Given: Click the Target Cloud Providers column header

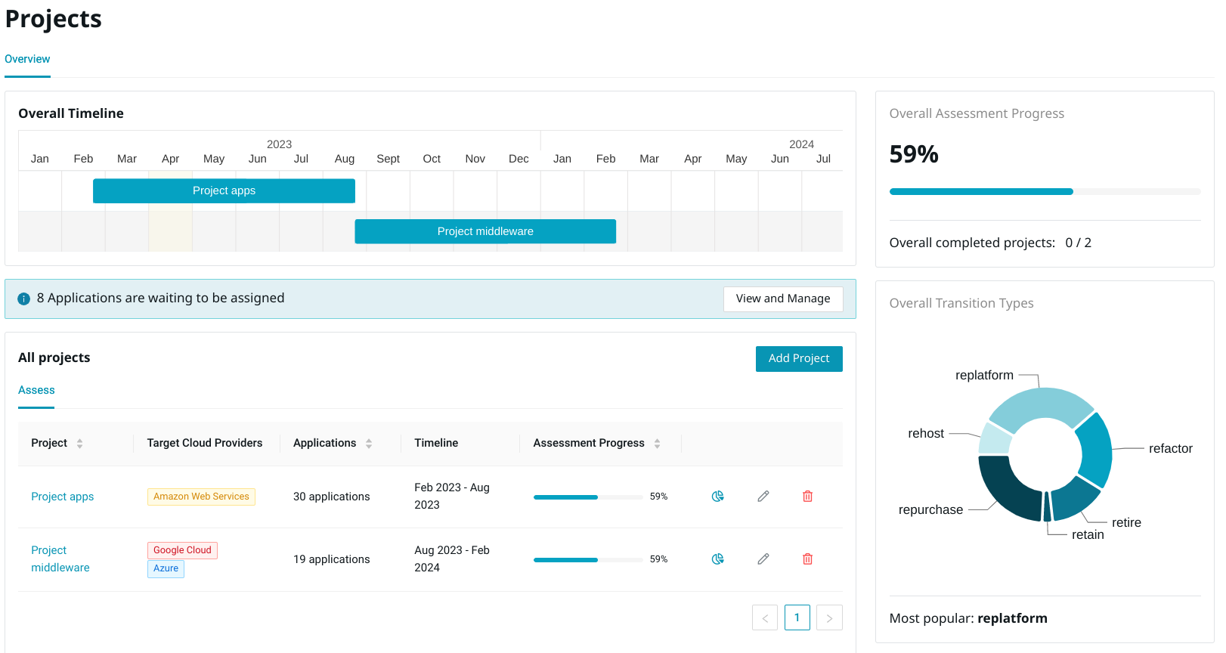Looking at the screenshot, I should tap(205, 443).
